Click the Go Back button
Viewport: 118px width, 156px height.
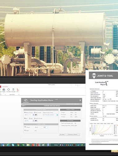tap(62, 134)
